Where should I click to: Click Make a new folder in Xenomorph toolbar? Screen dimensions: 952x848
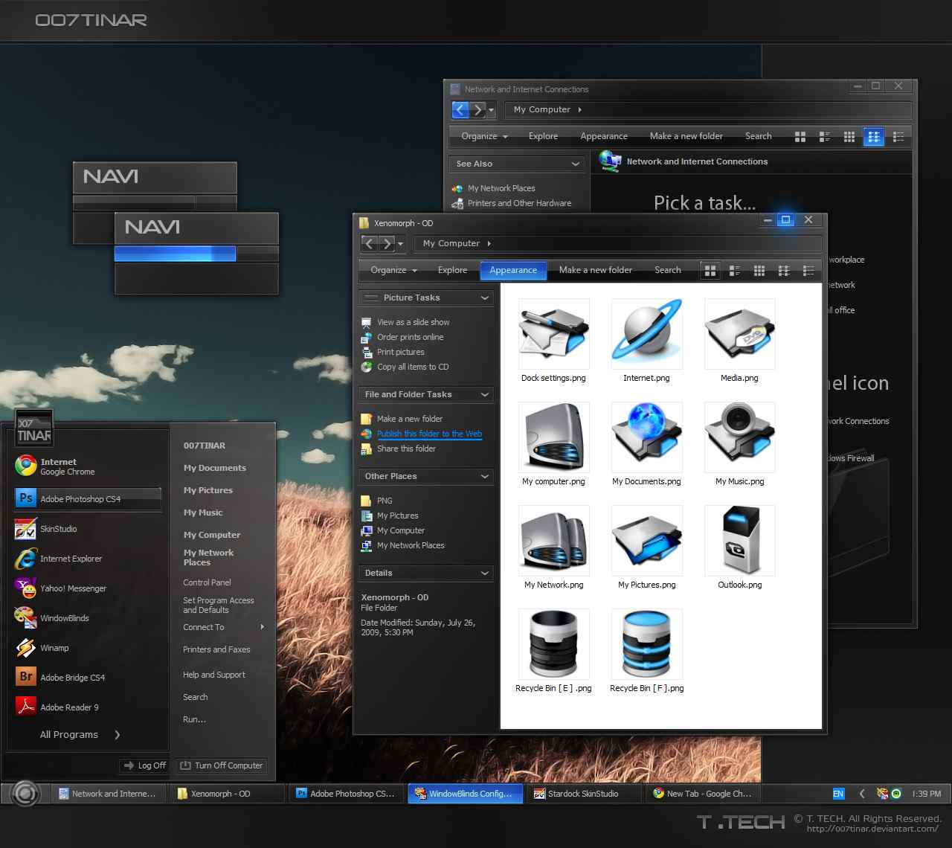pos(596,270)
